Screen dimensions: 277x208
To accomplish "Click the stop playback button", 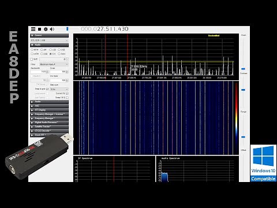I will click(39, 29).
